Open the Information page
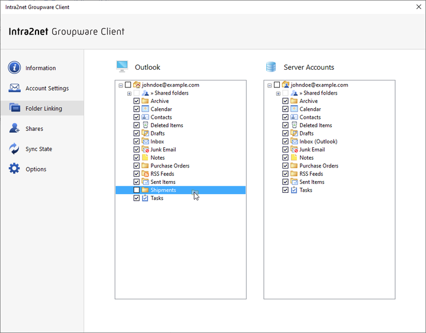Screen dimensions: 426x333 tap(42, 67)
